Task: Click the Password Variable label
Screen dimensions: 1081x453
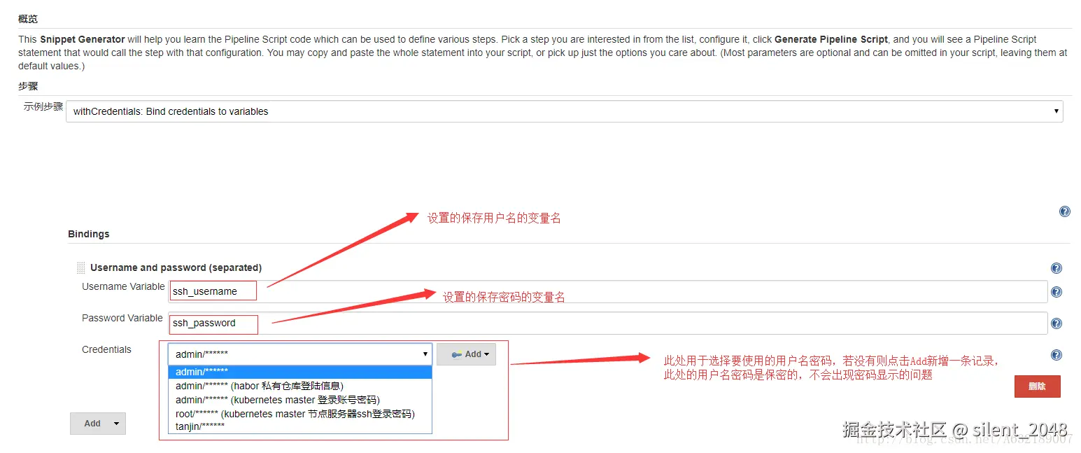Action: click(x=122, y=318)
